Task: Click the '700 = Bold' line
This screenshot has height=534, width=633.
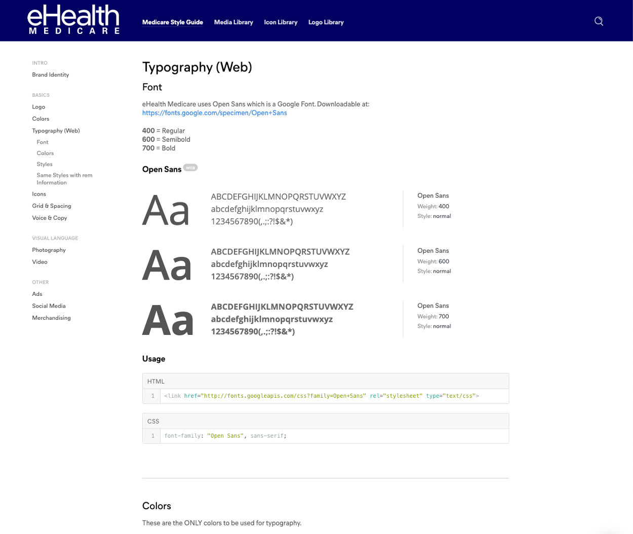Action: coord(159,148)
